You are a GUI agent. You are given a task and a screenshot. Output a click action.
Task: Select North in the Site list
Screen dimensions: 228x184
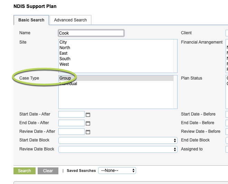tap(116, 48)
